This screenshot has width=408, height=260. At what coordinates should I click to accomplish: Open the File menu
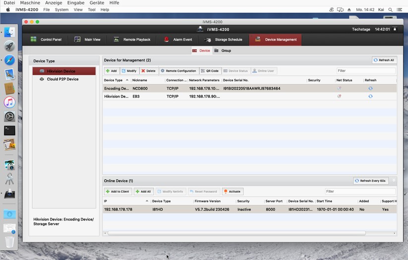(46, 9)
